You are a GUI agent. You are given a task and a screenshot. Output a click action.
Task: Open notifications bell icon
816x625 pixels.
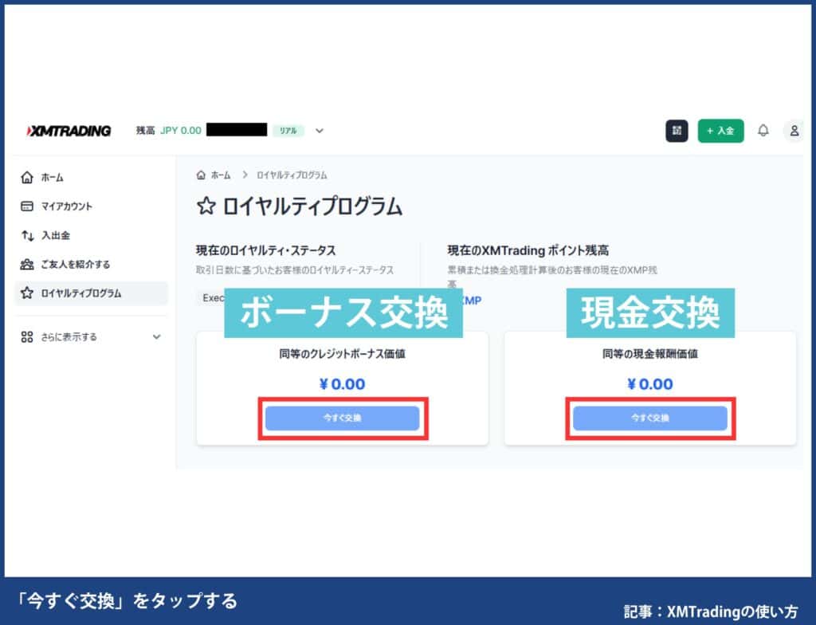coord(763,130)
